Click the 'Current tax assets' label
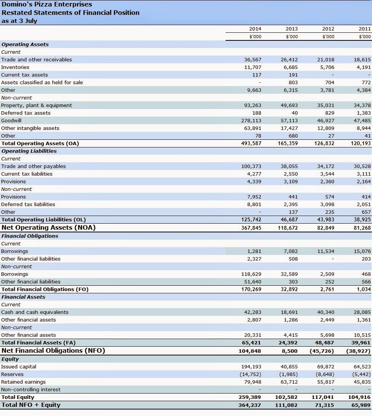372x416 pixels. [24, 75]
